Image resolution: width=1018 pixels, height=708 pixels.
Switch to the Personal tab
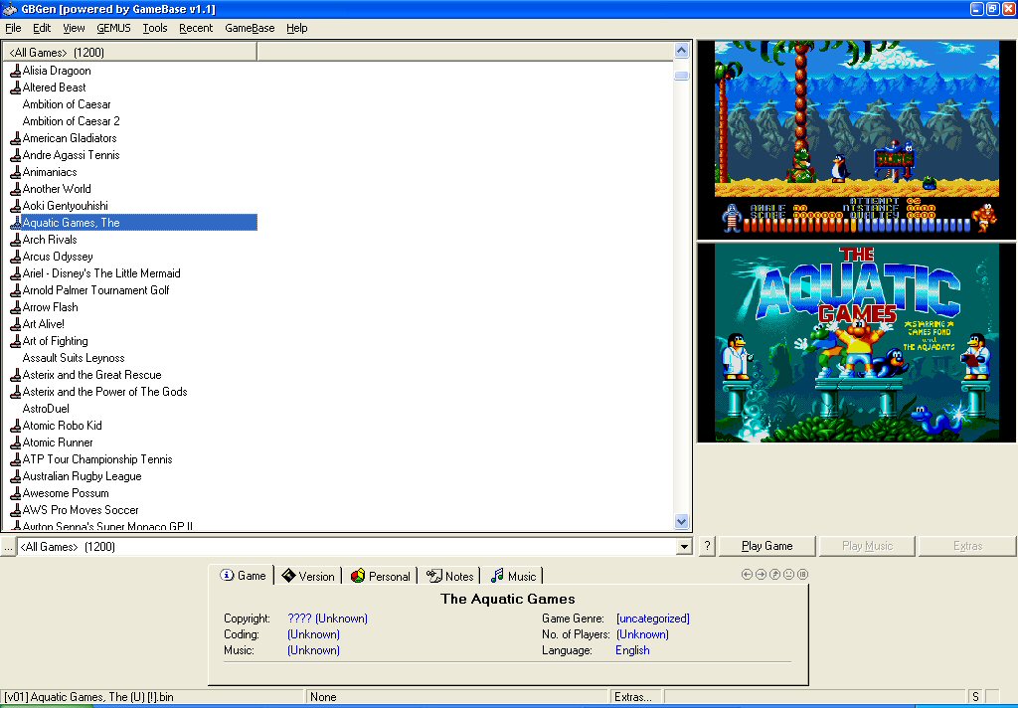pos(380,576)
